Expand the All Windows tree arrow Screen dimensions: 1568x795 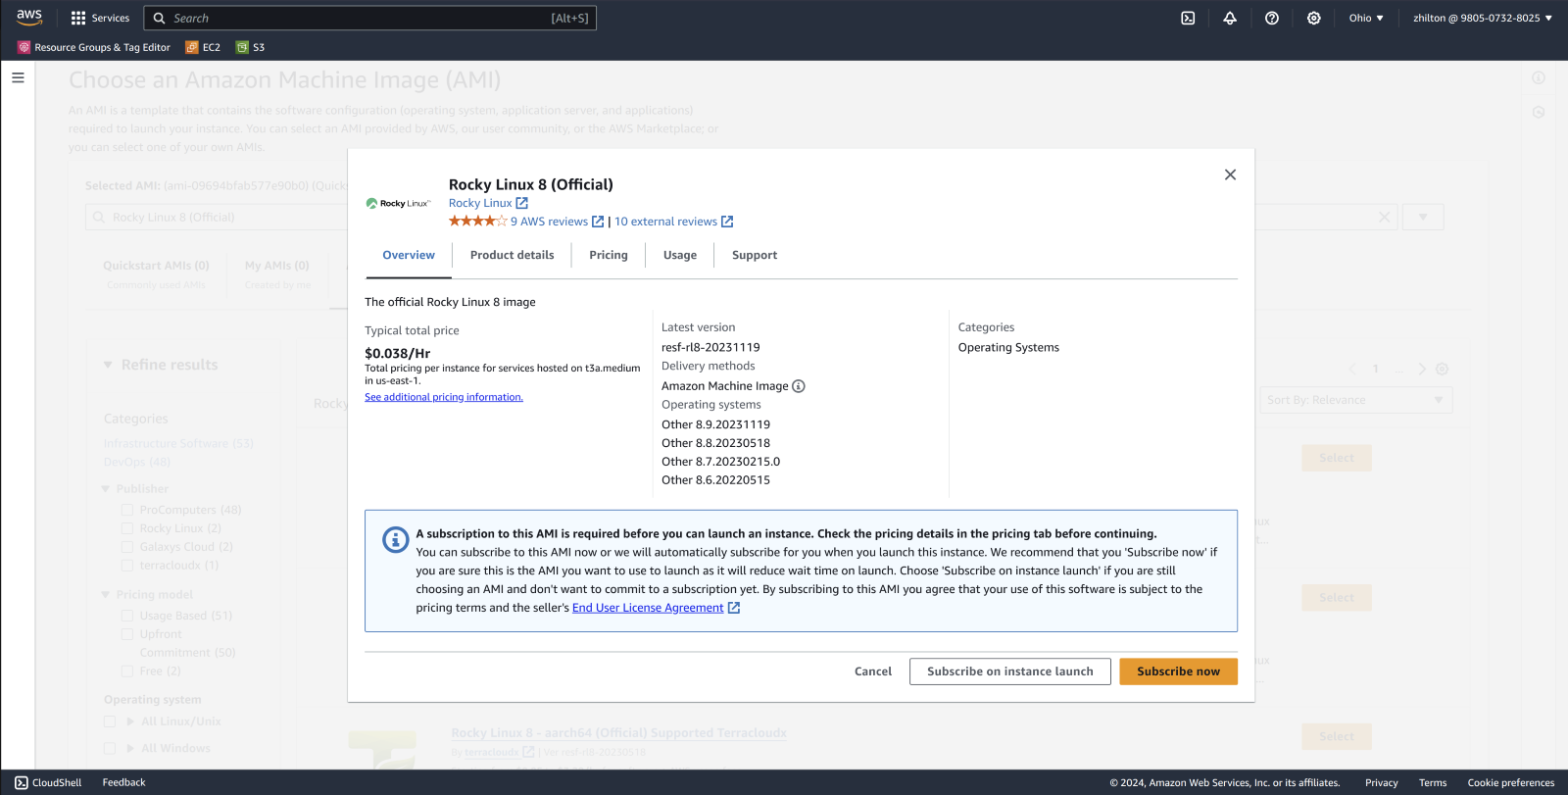(x=129, y=748)
